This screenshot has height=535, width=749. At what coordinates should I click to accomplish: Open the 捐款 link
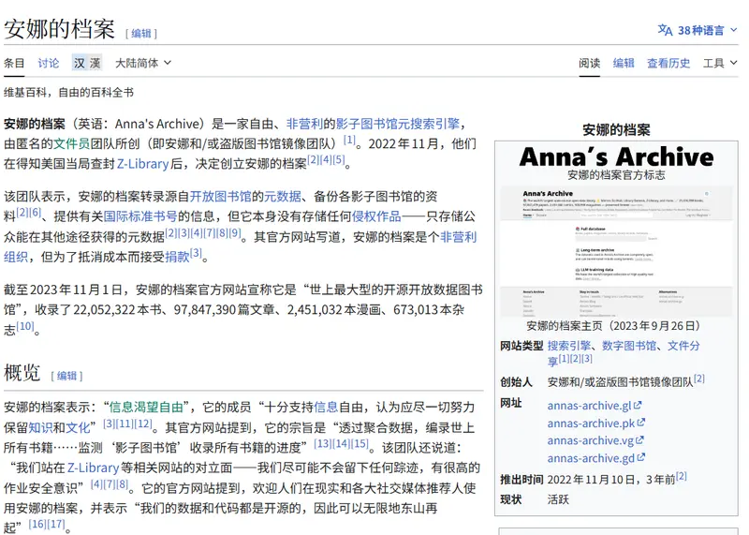[177, 257]
